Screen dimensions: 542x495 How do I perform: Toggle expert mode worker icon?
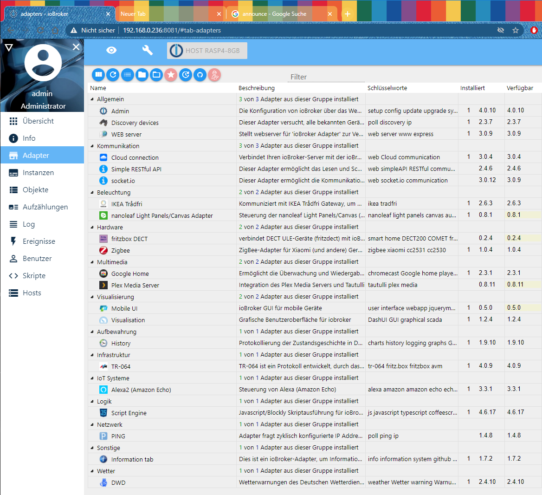[x=215, y=75]
